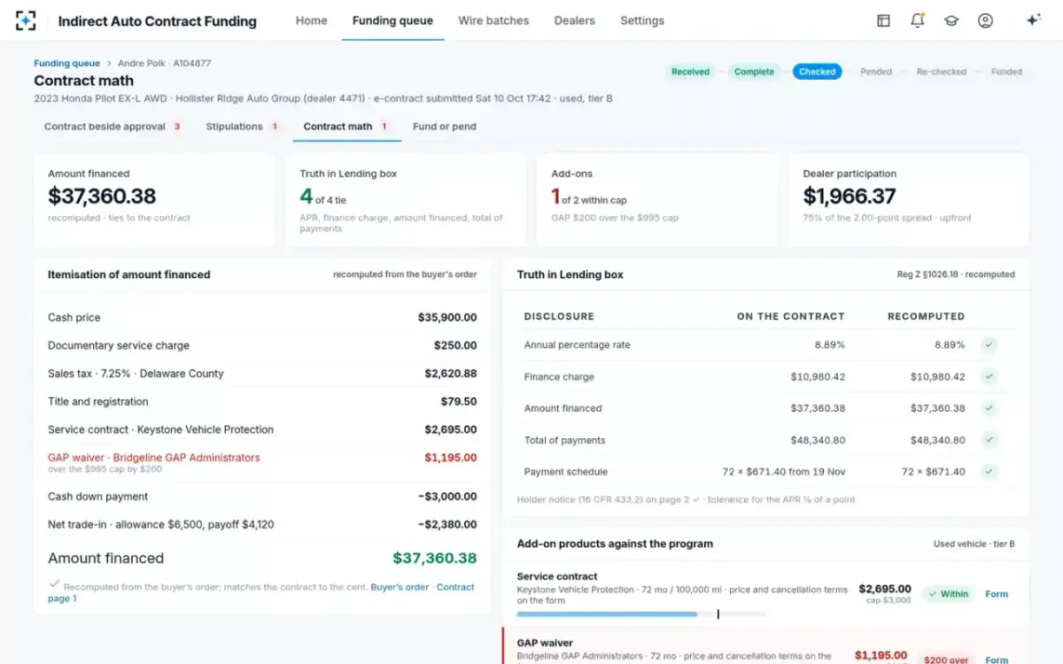Open the Buyer's order link
The image size is (1063, 664).
point(400,587)
